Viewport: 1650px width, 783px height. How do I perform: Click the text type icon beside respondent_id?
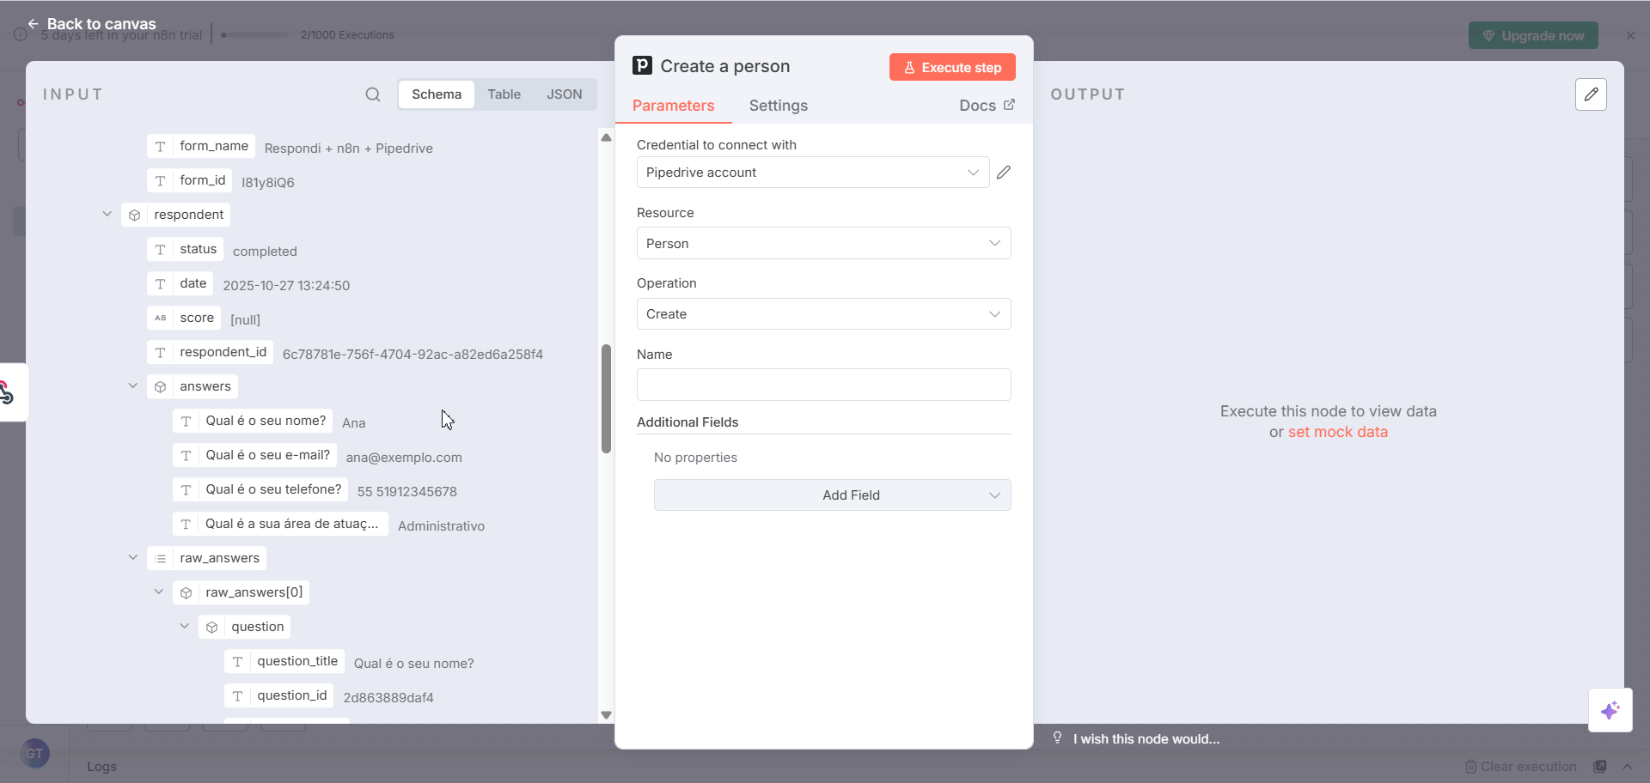point(161,352)
